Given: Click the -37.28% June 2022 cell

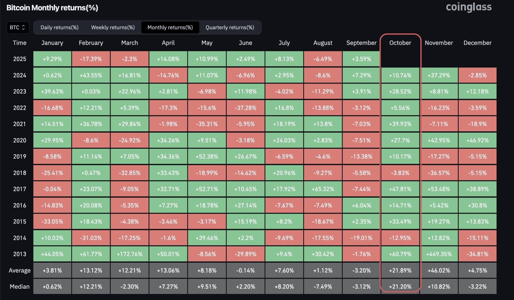Looking at the screenshot, I should coord(245,108).
